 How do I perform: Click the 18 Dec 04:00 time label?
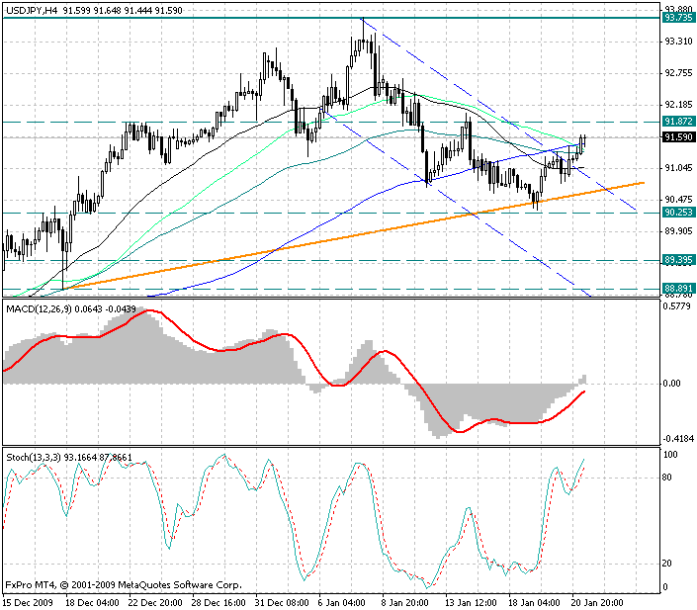tap(93, 603)
